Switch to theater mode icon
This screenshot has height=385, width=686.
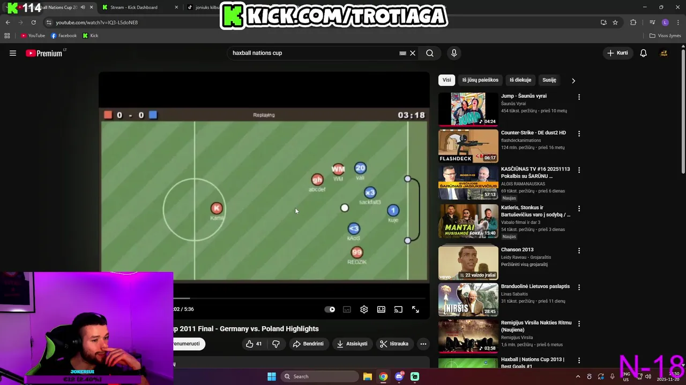[381, 310]
